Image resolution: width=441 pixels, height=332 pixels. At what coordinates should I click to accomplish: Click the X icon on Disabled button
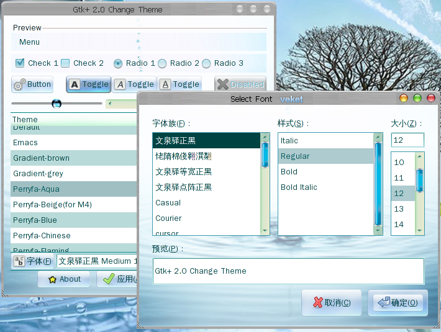coord(222,84)
